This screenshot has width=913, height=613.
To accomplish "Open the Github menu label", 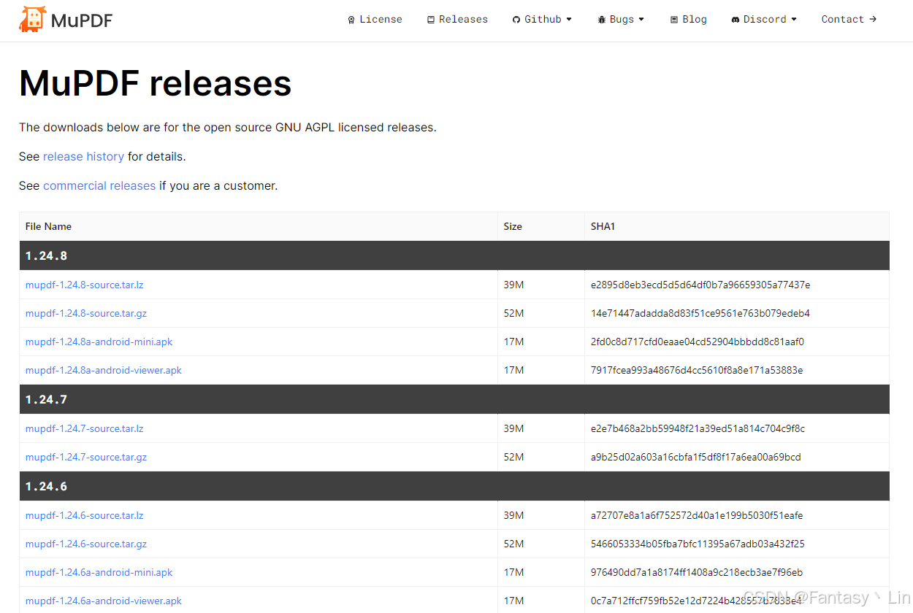I will pos(543,20).
